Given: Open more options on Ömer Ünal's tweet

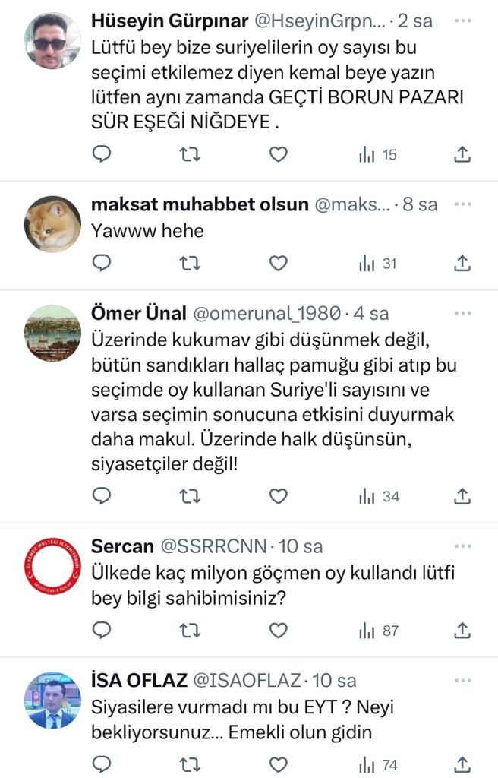Looking at the screenshot, I should tap(462, 312).
